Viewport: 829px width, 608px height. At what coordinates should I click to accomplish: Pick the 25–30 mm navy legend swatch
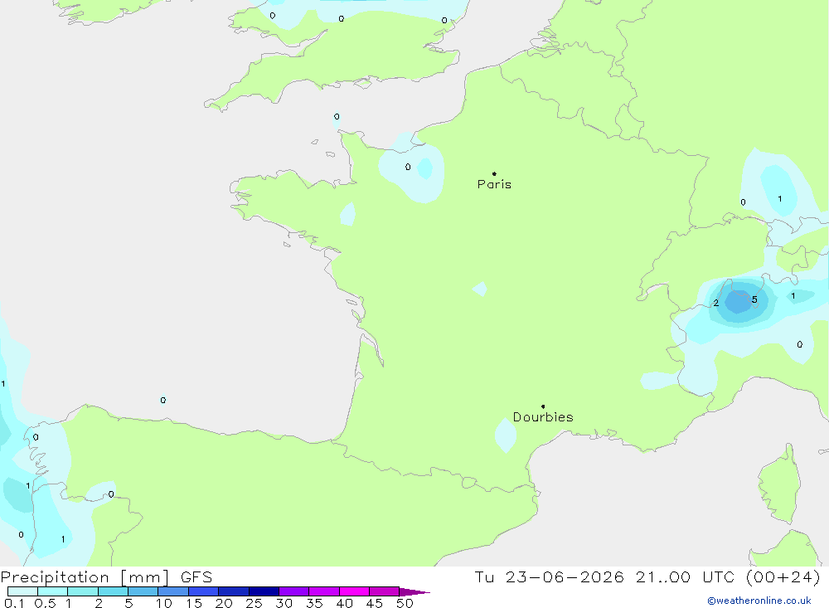click(x=264, y=591)
